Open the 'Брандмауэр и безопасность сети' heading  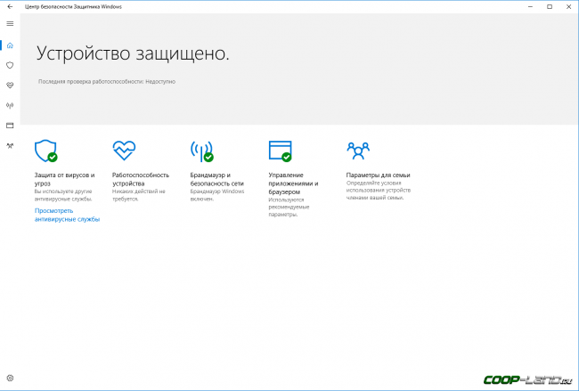pyautogui.click(x=217, y=179)
